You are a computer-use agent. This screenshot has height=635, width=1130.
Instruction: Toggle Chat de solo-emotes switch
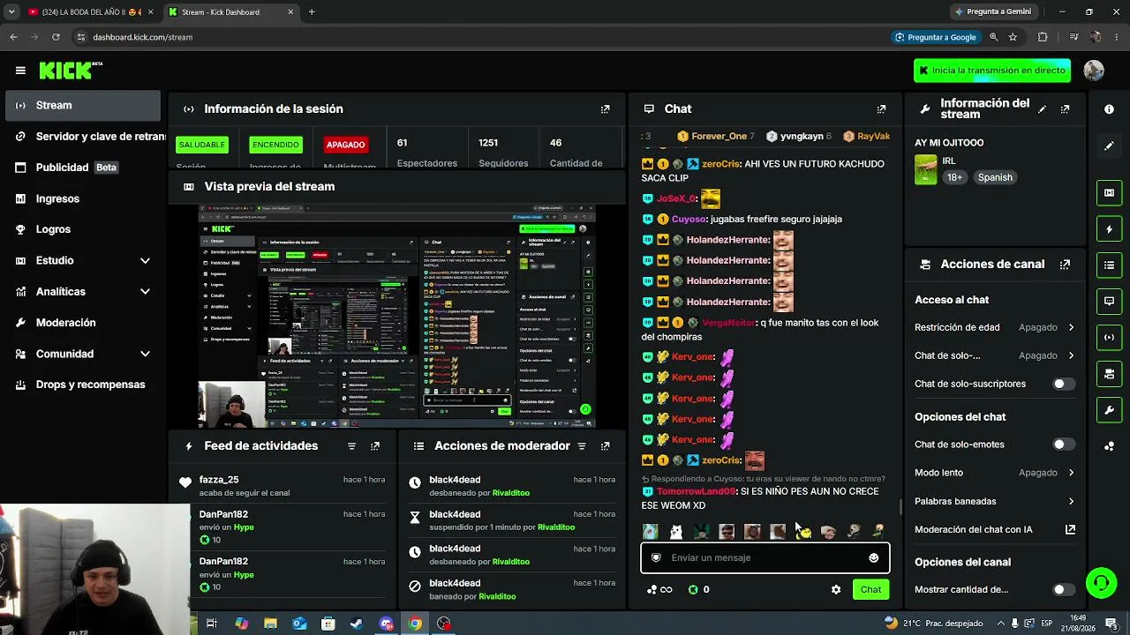pyautogui.click(x=1064, y=444)
